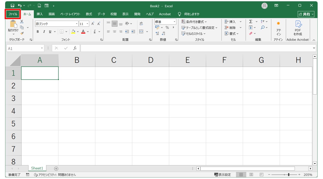Apply borders with the border grid icon
Image resolution: width=323 pixels, height=179 pixels.
pos(61,32)
